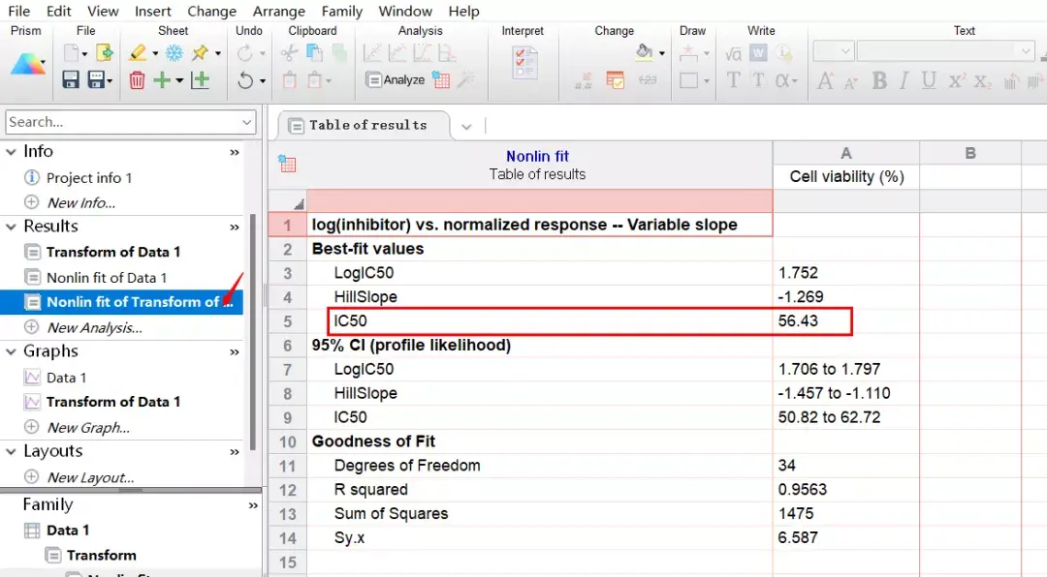Click the paste clipboard icon
Image resolution: width=1047 pixels, height=577 pixels.
click(x=290, y=80)
